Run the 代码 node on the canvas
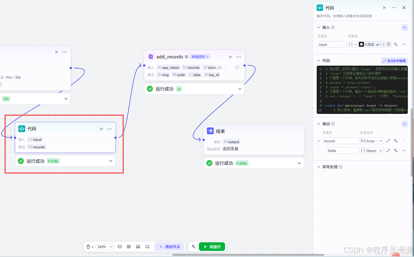414x257 pixels. point(102,129)
